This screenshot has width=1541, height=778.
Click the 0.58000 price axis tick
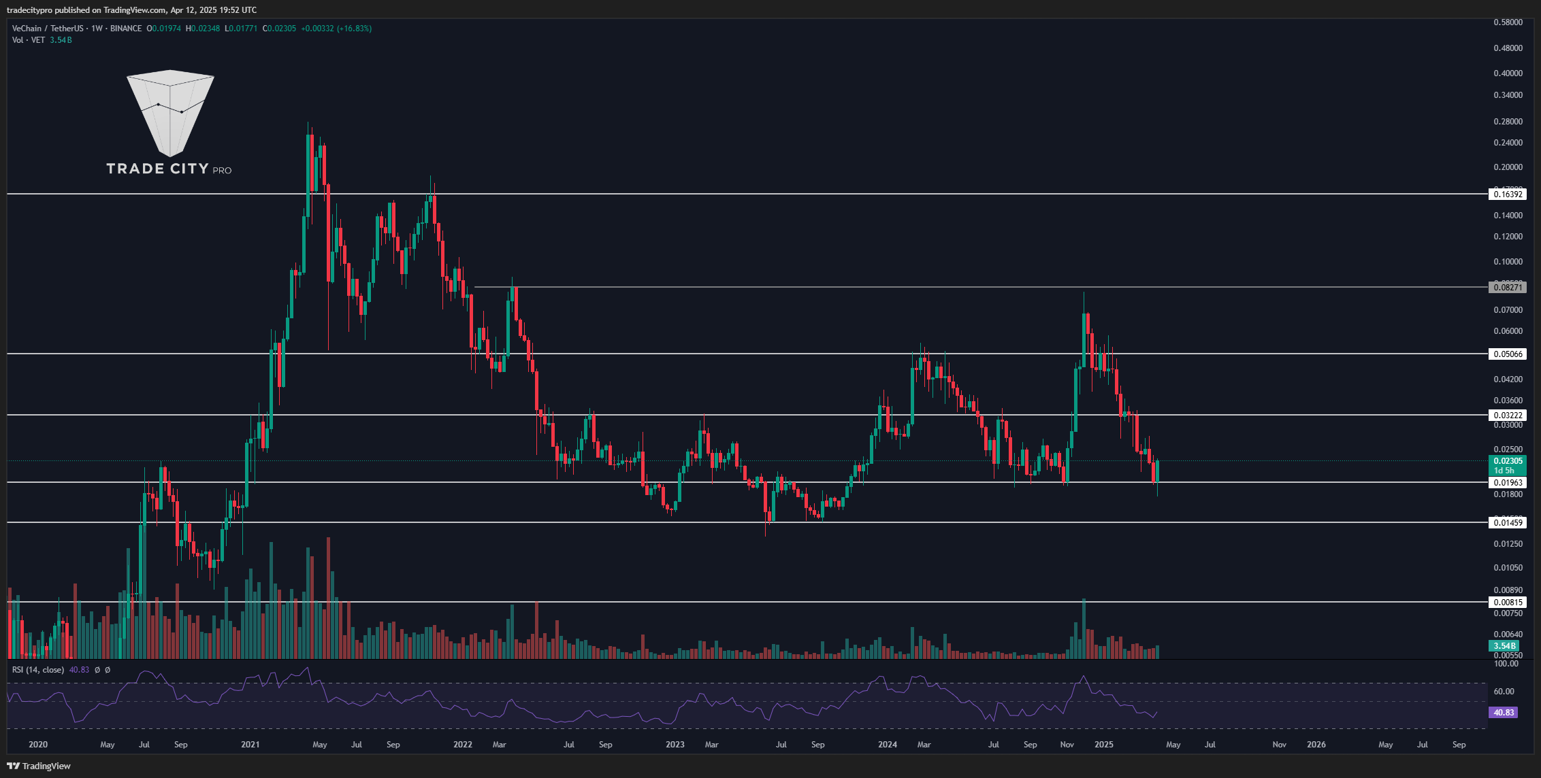point(1508,22)
